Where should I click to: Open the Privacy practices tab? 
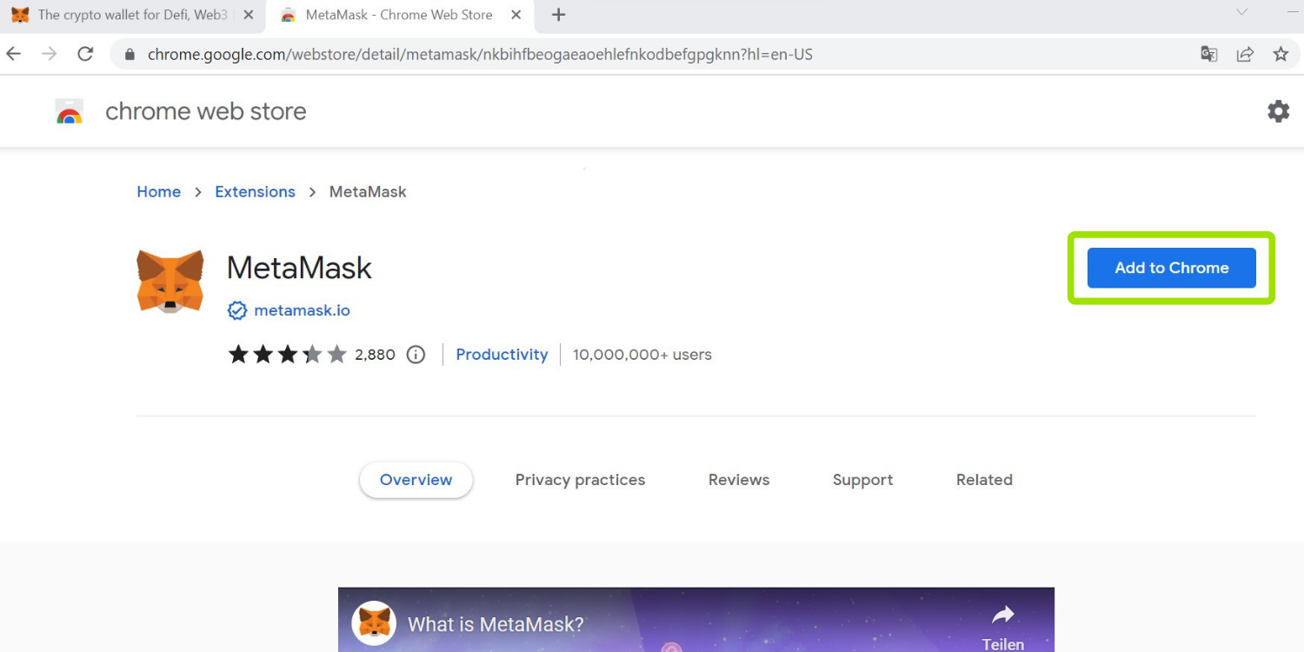(580, 480)
